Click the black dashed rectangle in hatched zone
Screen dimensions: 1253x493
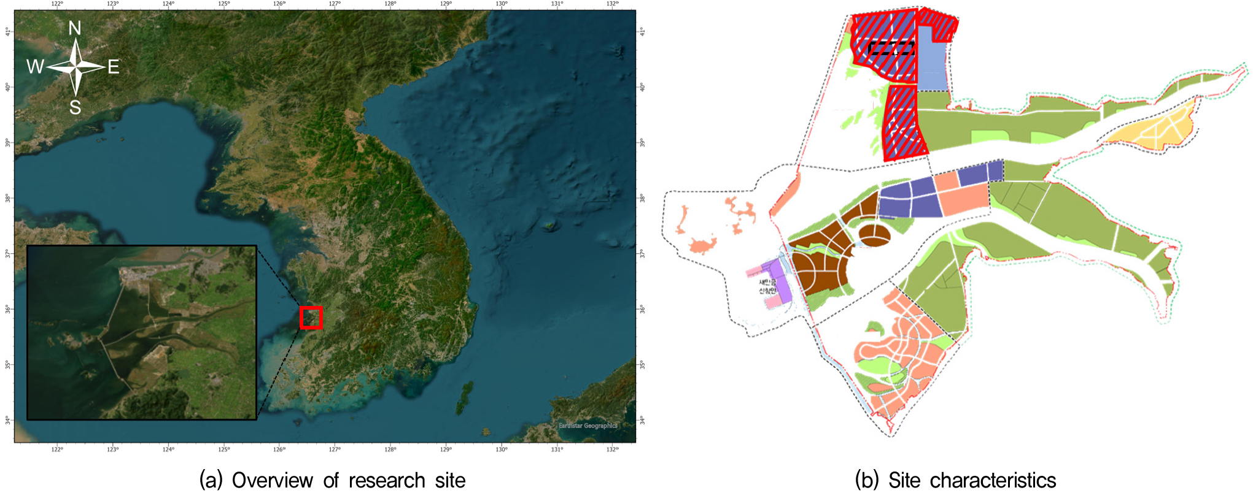pos(891,48)
